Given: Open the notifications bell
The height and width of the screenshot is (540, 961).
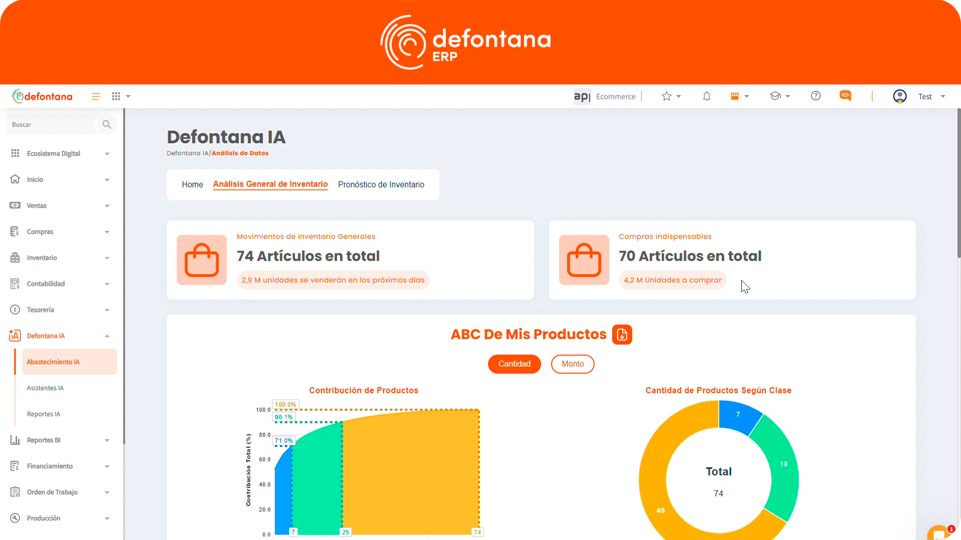Looking at the screenshot, I should pyautogui.click(x=707, y=96).
